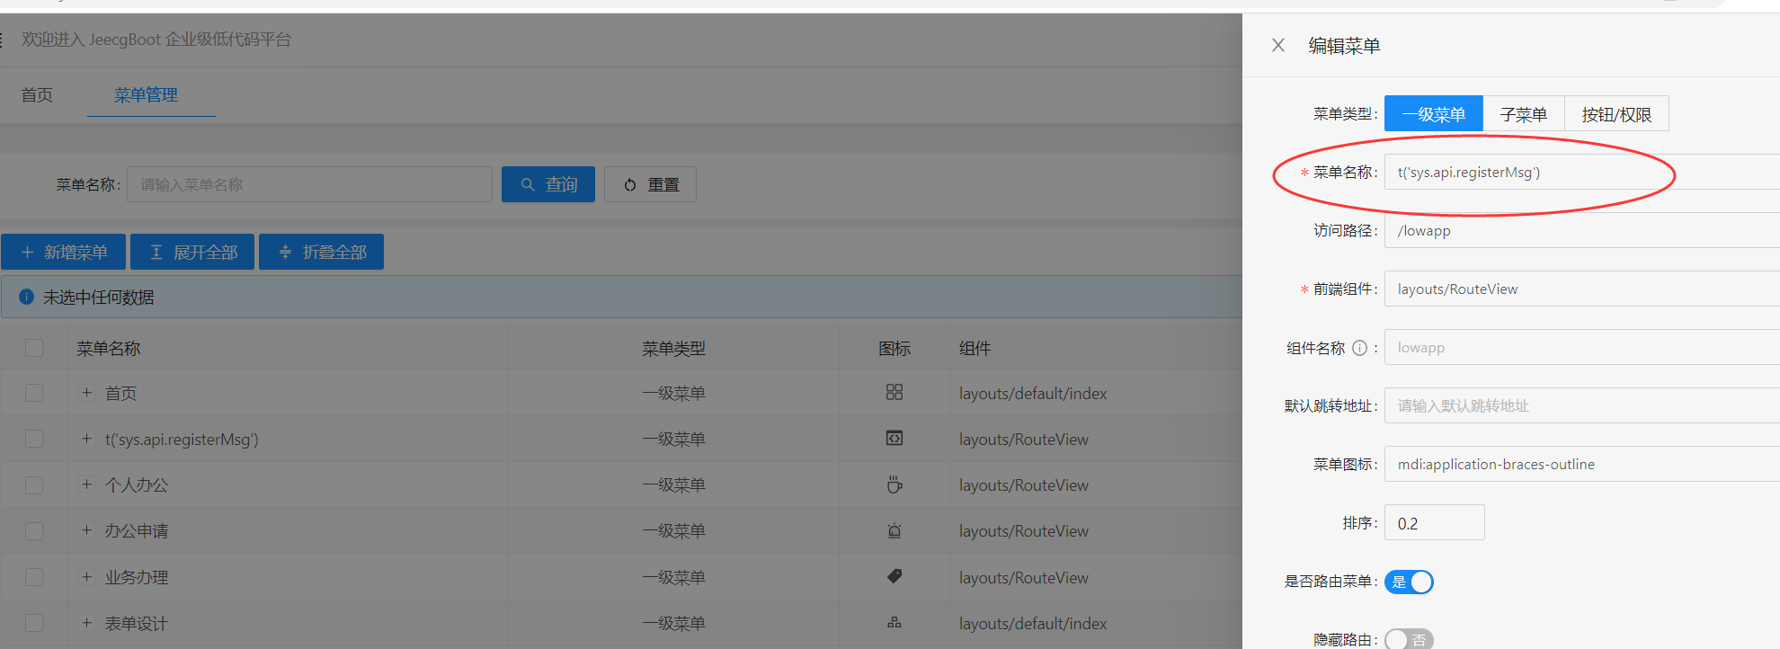The width and height of the screenshot is (1780, 649).
Task: Switch to the 菜单管理 tab
Action: click(x=146, y=94)
